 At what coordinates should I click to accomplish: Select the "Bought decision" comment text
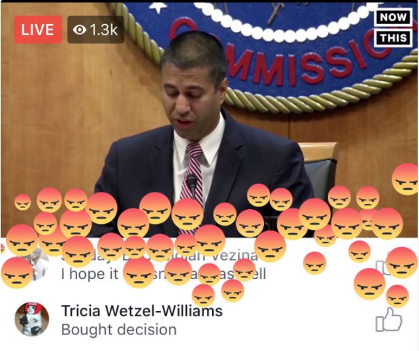click(119, 330)
